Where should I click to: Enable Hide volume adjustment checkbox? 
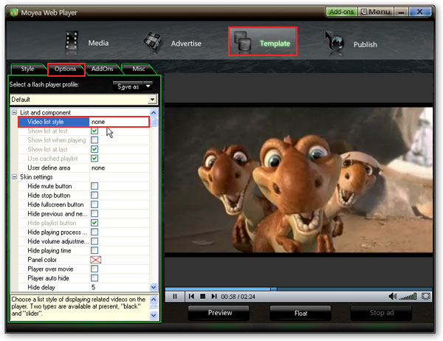95,241
